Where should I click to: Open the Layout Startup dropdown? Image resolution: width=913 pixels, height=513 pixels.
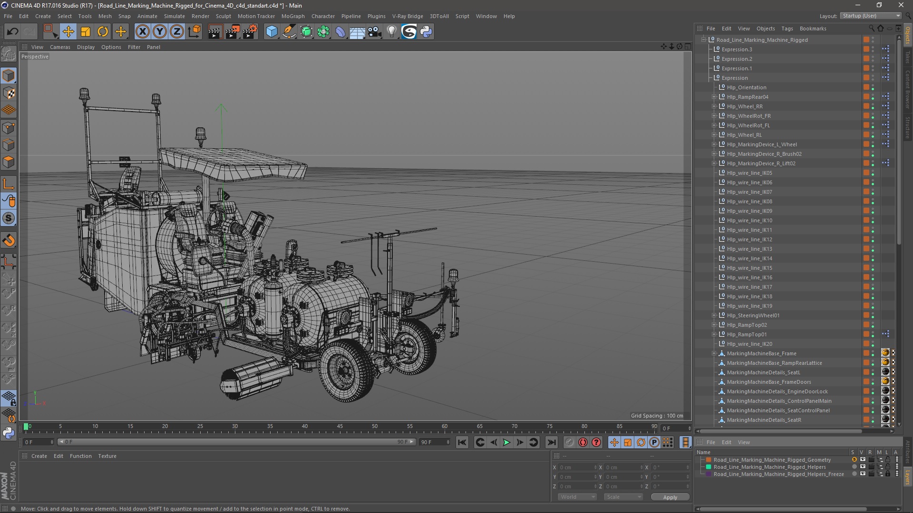(x=871, y=16)
